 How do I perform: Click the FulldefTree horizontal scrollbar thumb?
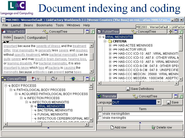click(x=121, y=83)
